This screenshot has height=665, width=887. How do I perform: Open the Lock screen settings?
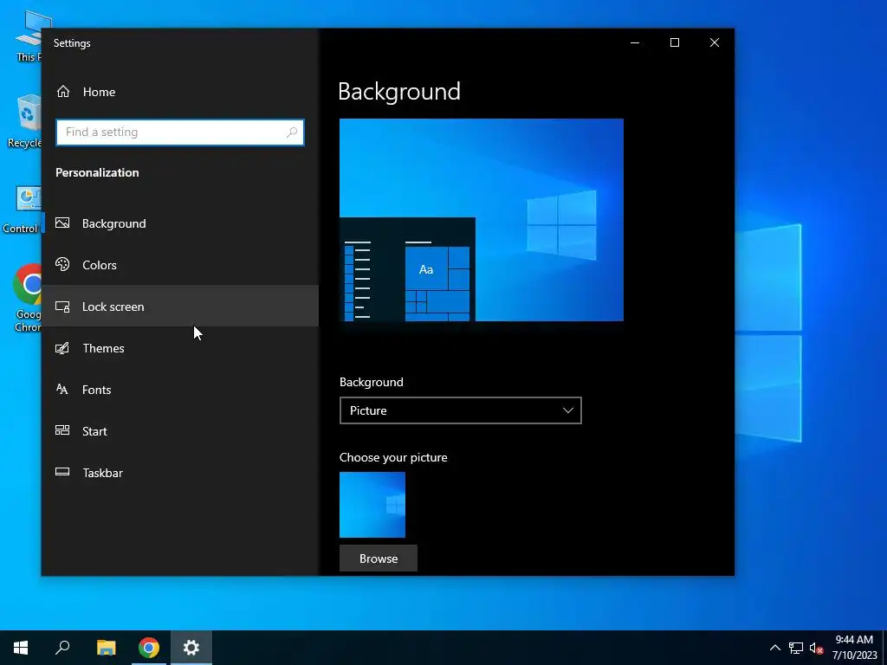pyautogui.click(x=180, y=306)
